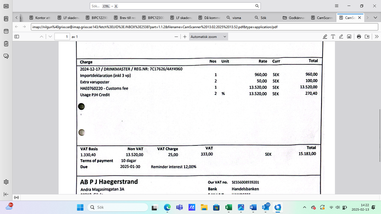The height and width of the screenshot is (214, 381).
Task: Click the page number input field
Action: (x=62, y=37)
